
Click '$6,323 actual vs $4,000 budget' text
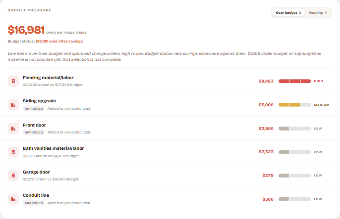pyautogui.click(x=51, y=156)
